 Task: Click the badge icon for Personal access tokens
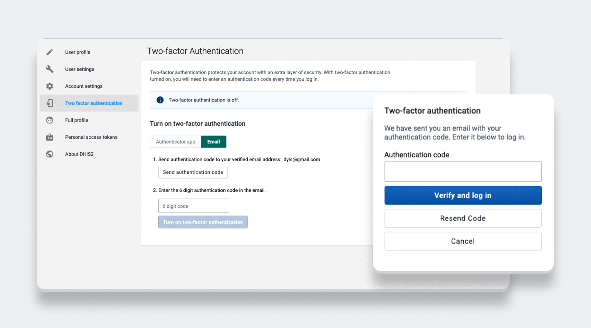[50, 137]
